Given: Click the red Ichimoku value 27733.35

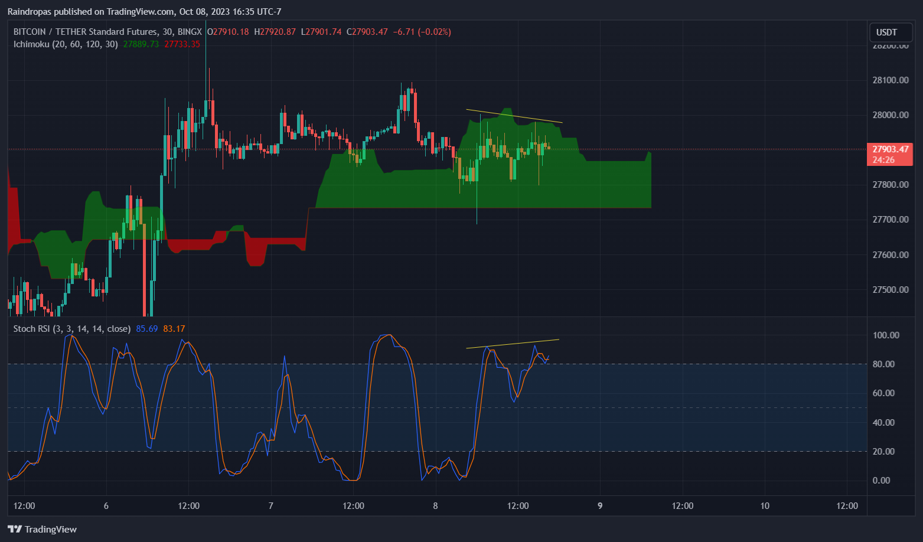Looking at the screenshot, I should [182, 44].
